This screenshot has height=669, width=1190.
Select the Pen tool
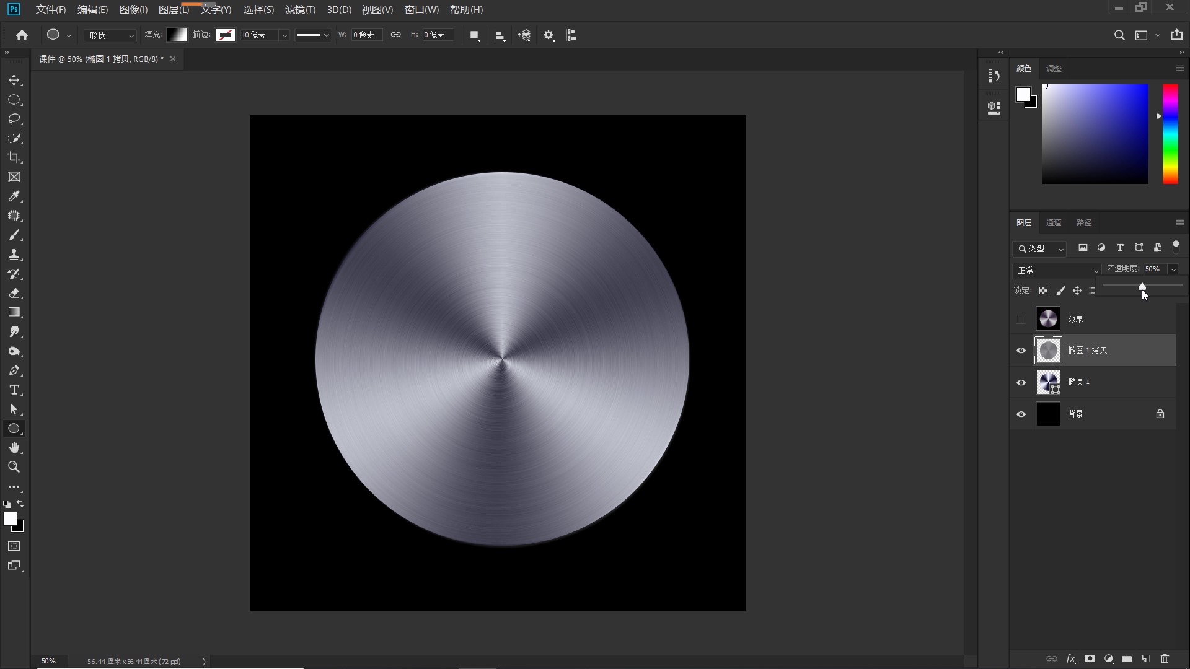[x=14, y=370]
